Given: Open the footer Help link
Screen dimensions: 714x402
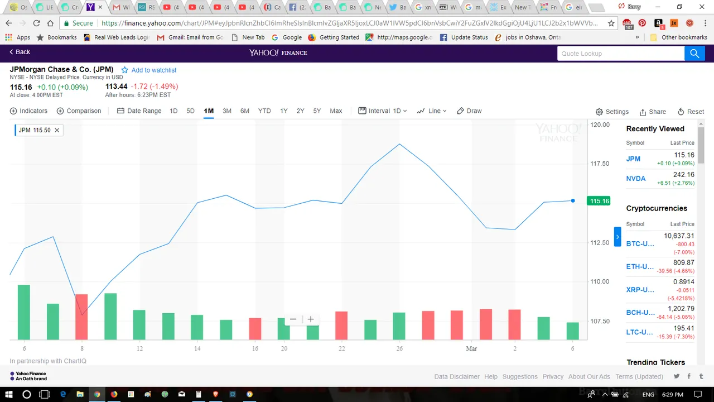Looking at the screenshot, I should pyautogui.click(x=491, y=377).
